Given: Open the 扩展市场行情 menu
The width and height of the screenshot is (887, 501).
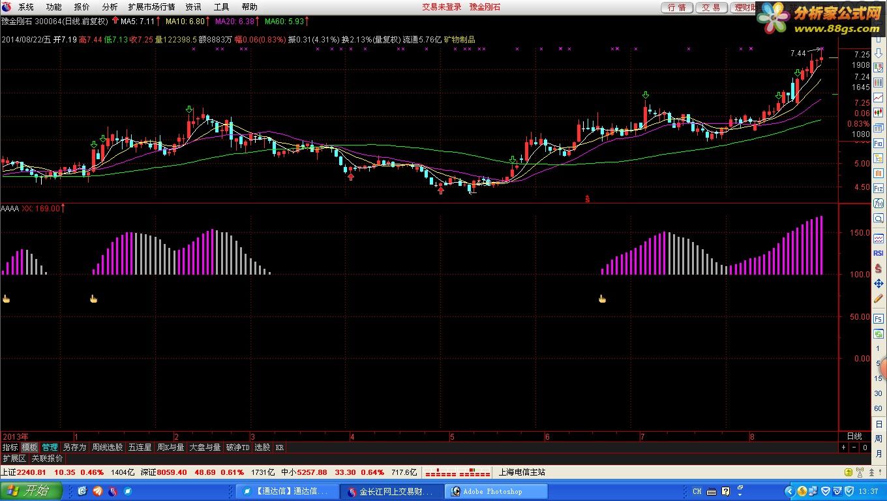Looking at the screenshot, I should coord(151,7).
